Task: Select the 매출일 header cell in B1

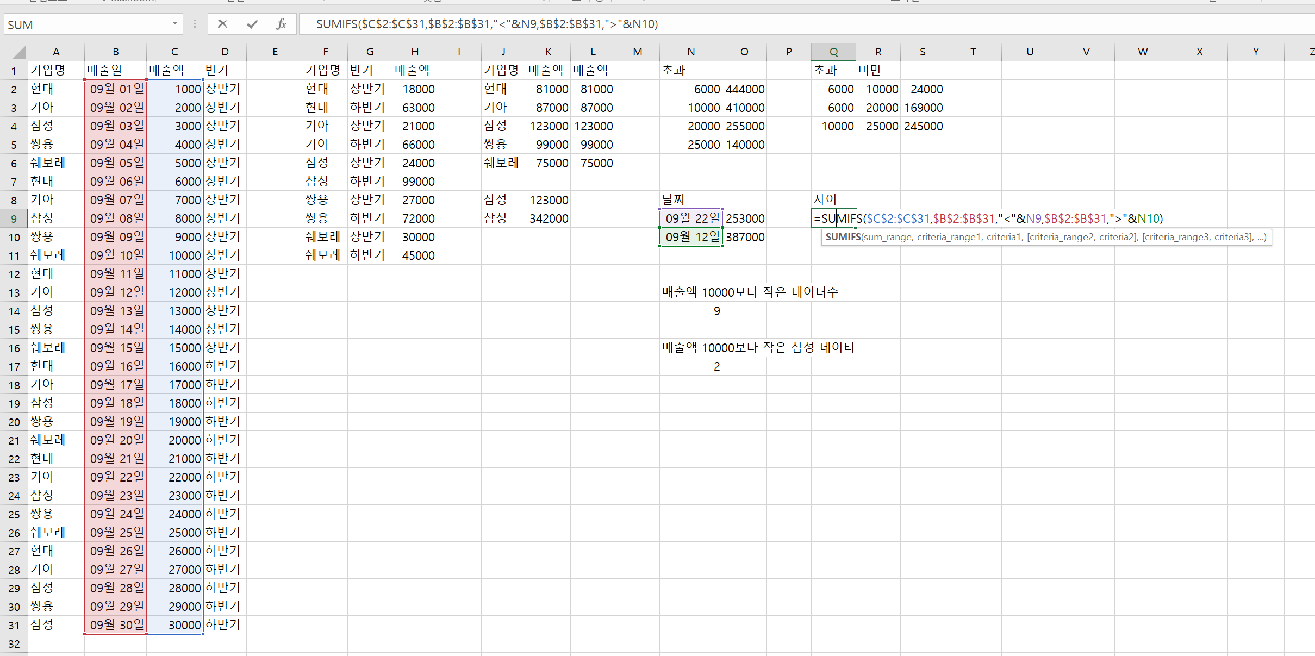Action: 115,70
